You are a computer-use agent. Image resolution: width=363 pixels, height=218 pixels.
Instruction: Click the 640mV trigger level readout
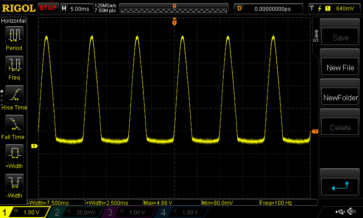click(x=345, y=9)
